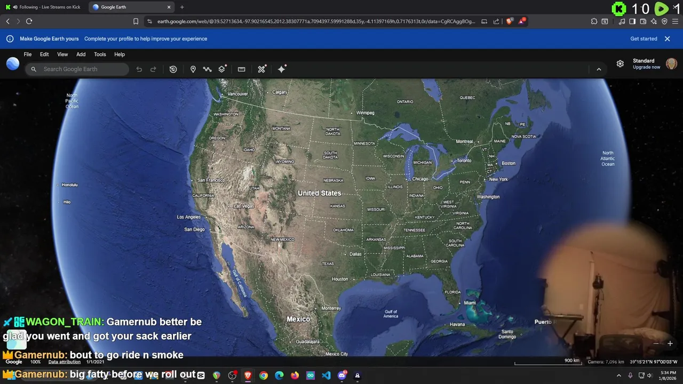This screenshot has height=384, width=683.
Task: Zoom in with the plus map button
Action: pyautogui.click(x=670, y=343)
